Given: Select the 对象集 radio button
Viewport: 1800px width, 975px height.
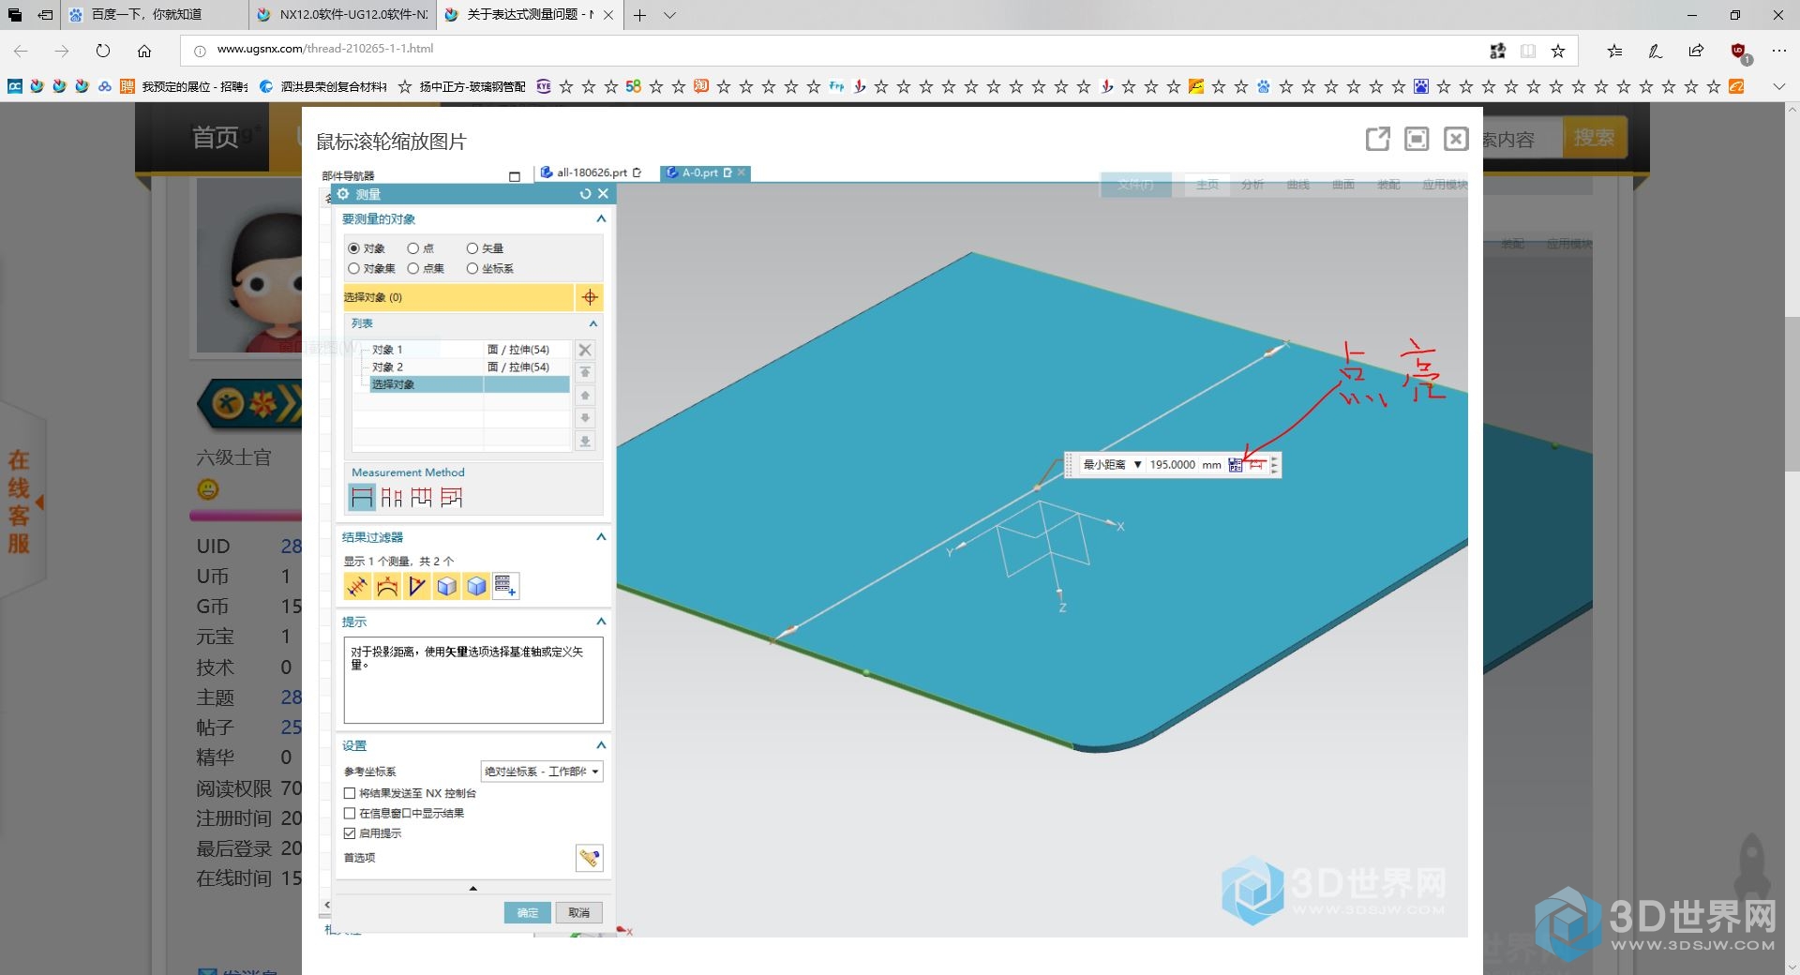Looking at the screenshot, I should click(353, 268).
